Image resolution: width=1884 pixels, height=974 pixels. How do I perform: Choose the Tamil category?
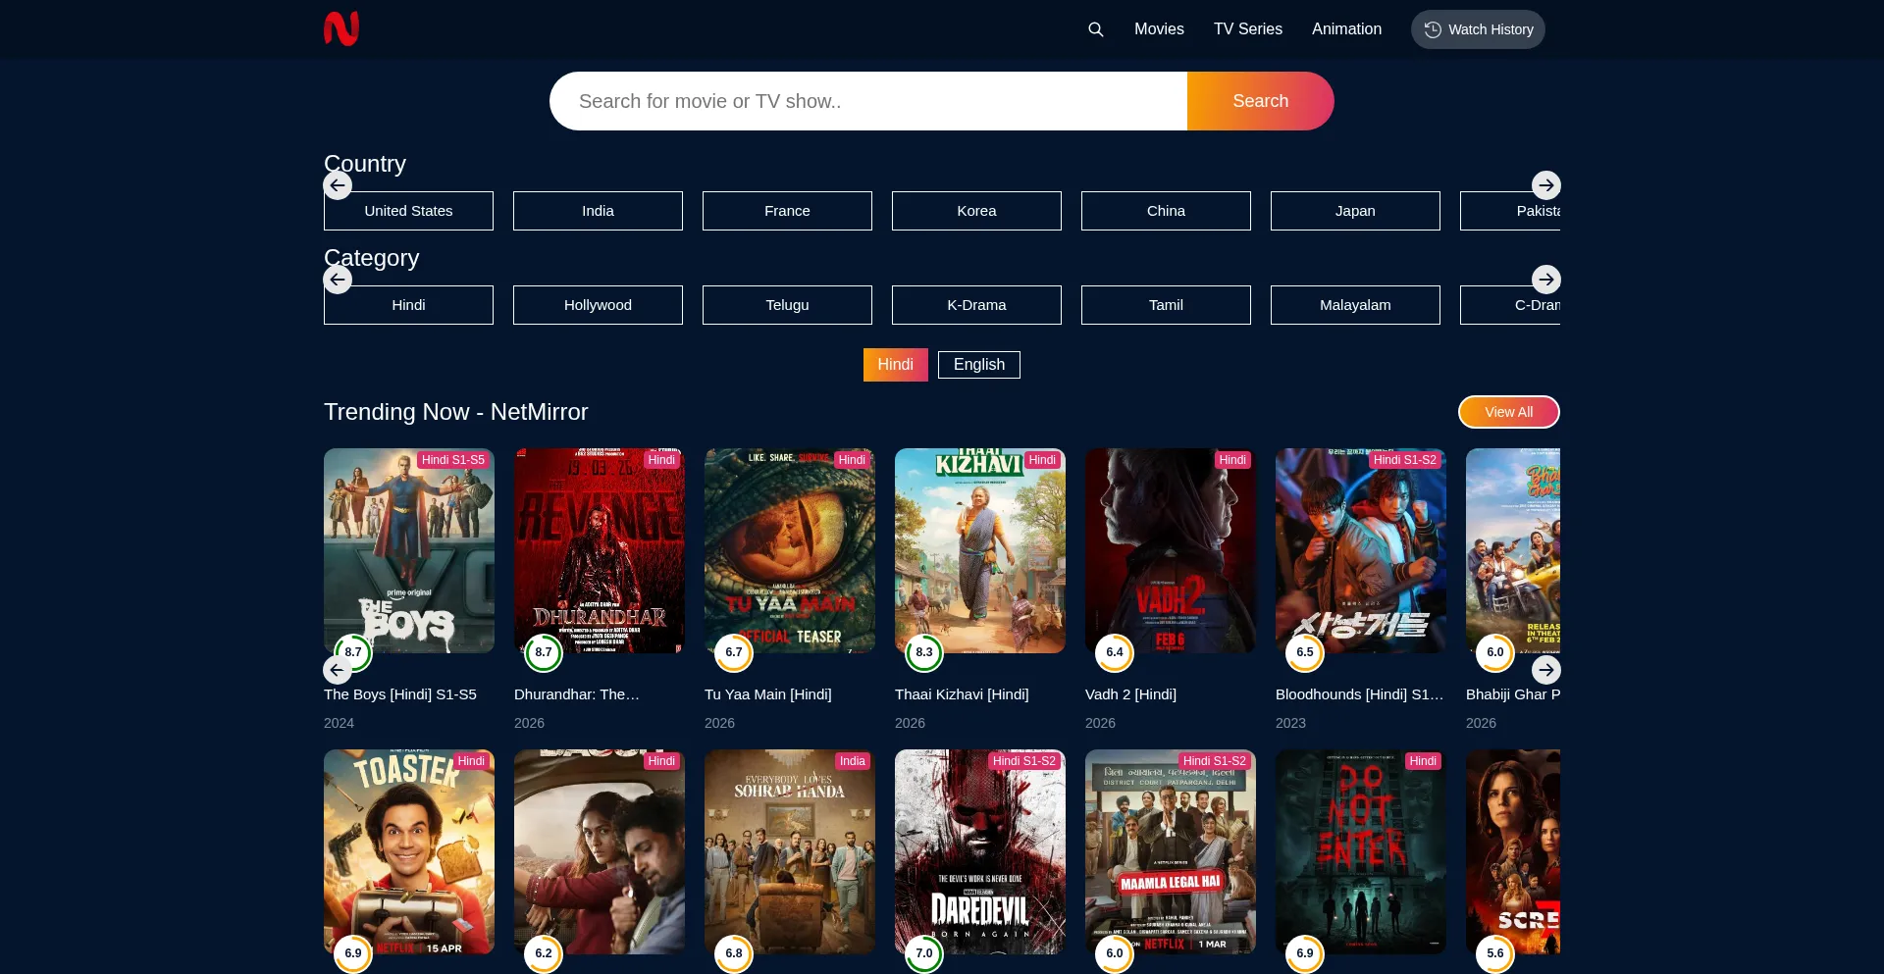[x=1166, y=305]
